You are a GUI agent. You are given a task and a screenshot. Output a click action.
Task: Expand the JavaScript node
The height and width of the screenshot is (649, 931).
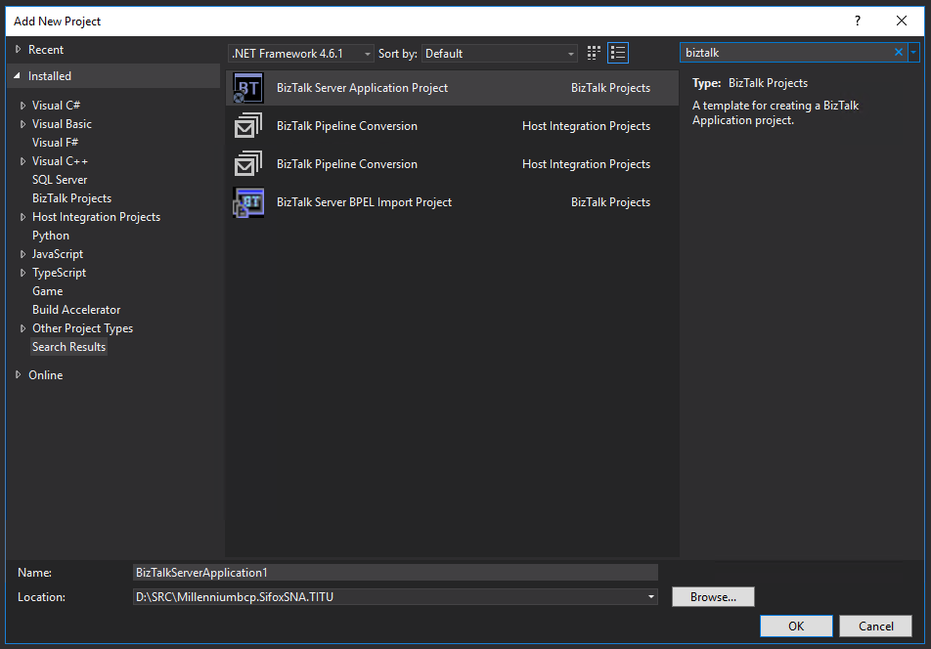click(22, 254)
